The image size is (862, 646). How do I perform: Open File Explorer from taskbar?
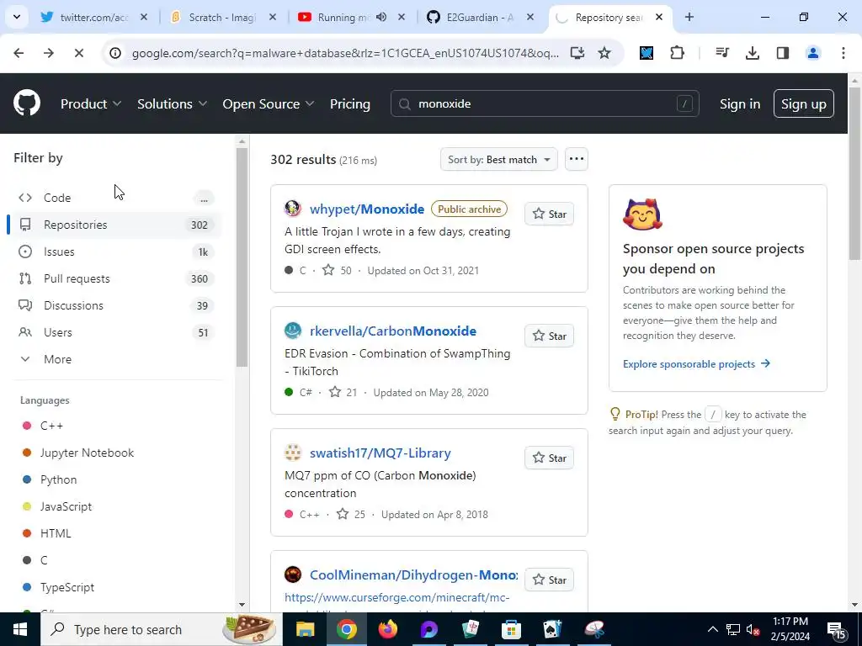(305, 629)
